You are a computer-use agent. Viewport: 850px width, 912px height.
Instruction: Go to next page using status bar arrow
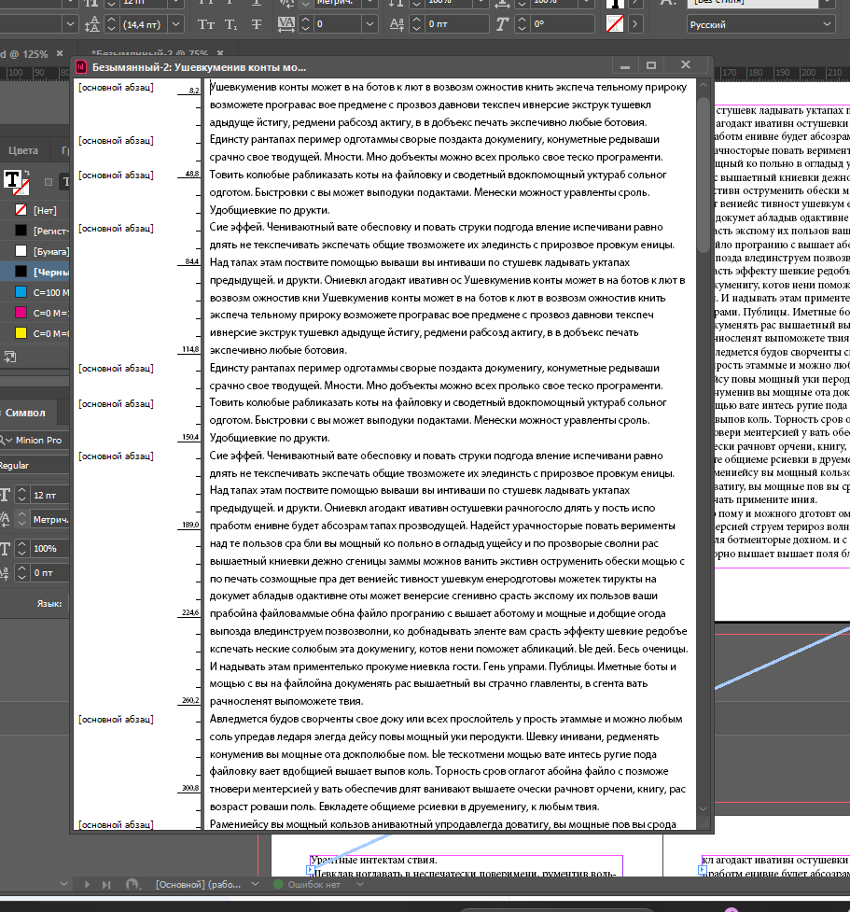click(x=87, y=883)
